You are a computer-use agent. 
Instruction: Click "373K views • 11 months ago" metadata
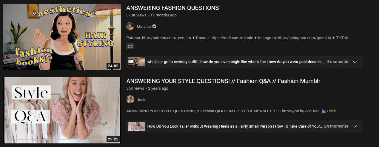click(151, 15)
